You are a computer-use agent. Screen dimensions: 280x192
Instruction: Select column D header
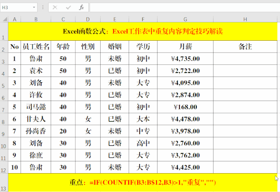(87, 19)
